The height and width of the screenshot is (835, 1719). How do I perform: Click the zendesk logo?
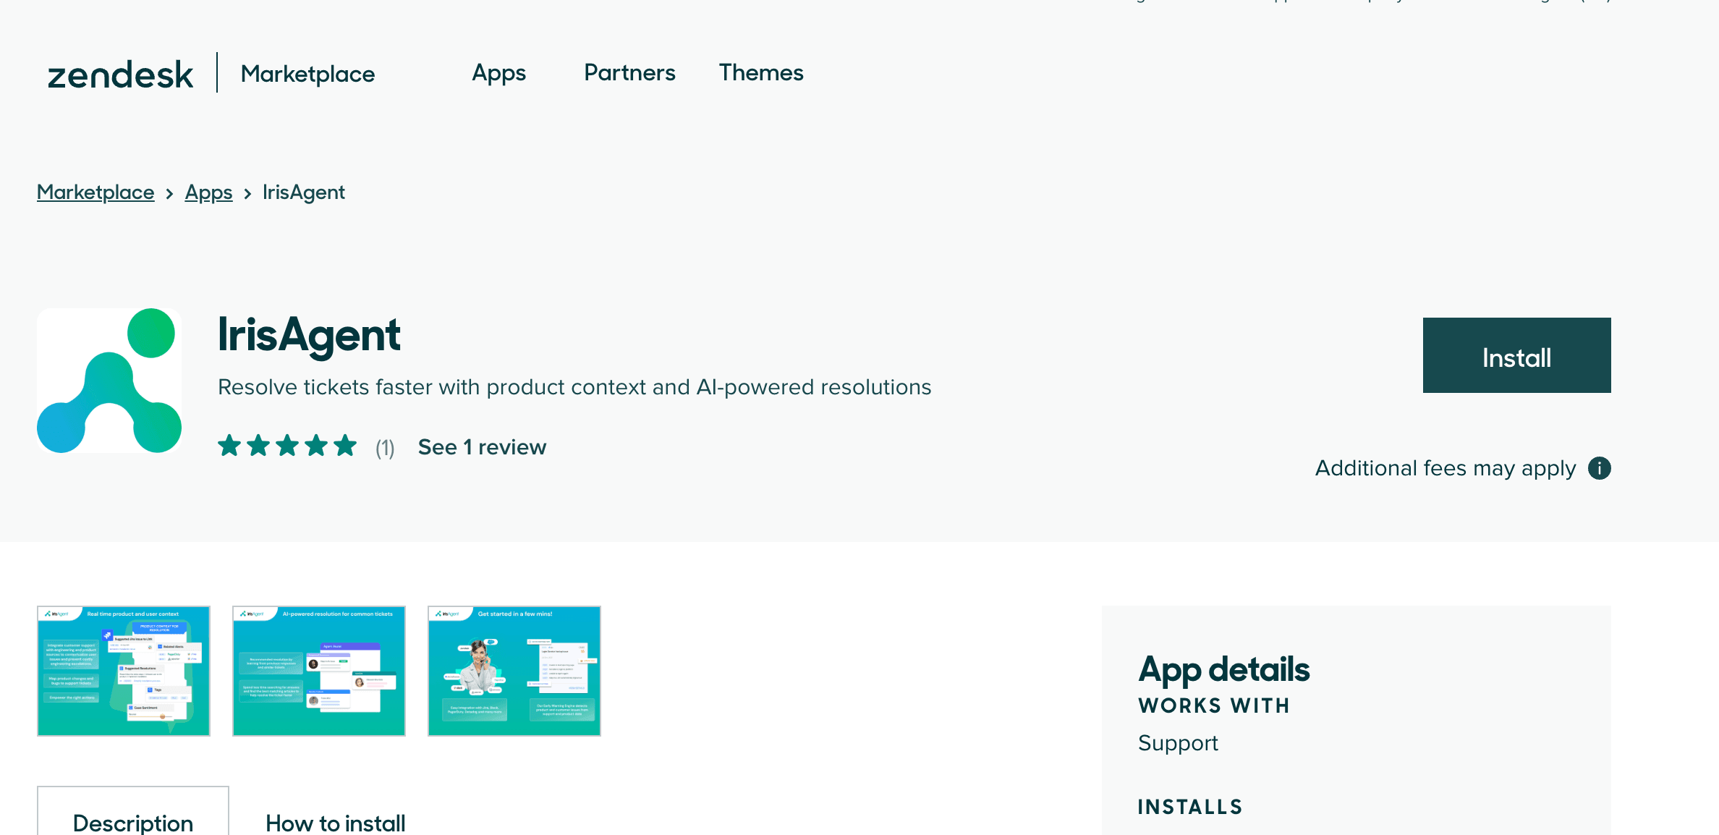click(x=120, y=72)
